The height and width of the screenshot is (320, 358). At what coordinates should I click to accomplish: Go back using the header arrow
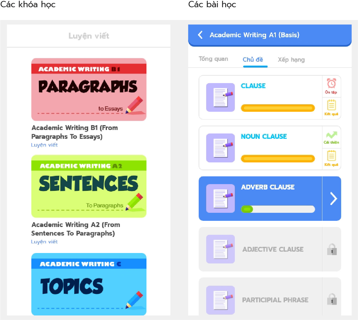tap(200, 35)
